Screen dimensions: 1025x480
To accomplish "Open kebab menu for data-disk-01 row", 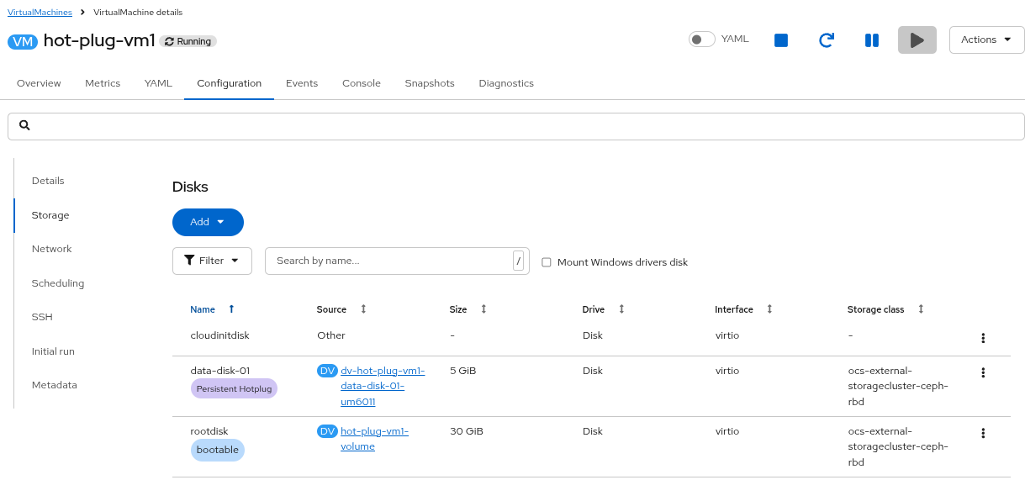I will 982,372.
